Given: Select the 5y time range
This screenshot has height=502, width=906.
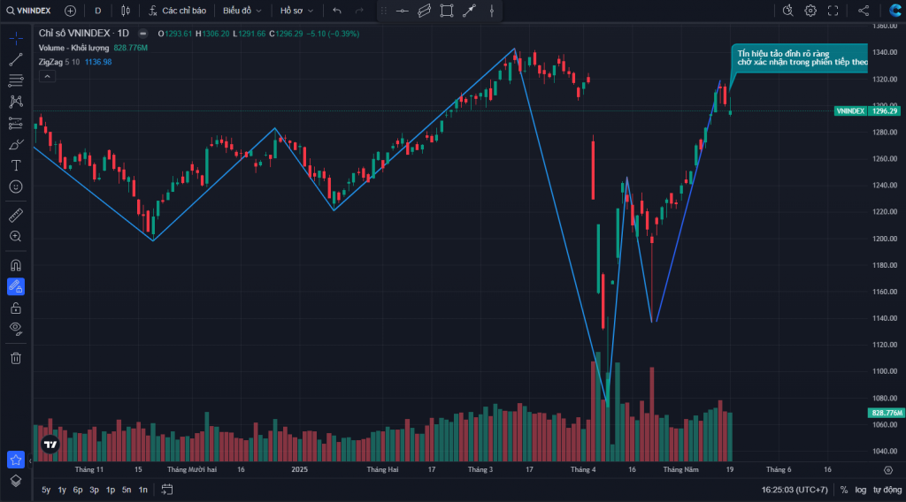Looking at the screenshot, I should 46,490.
